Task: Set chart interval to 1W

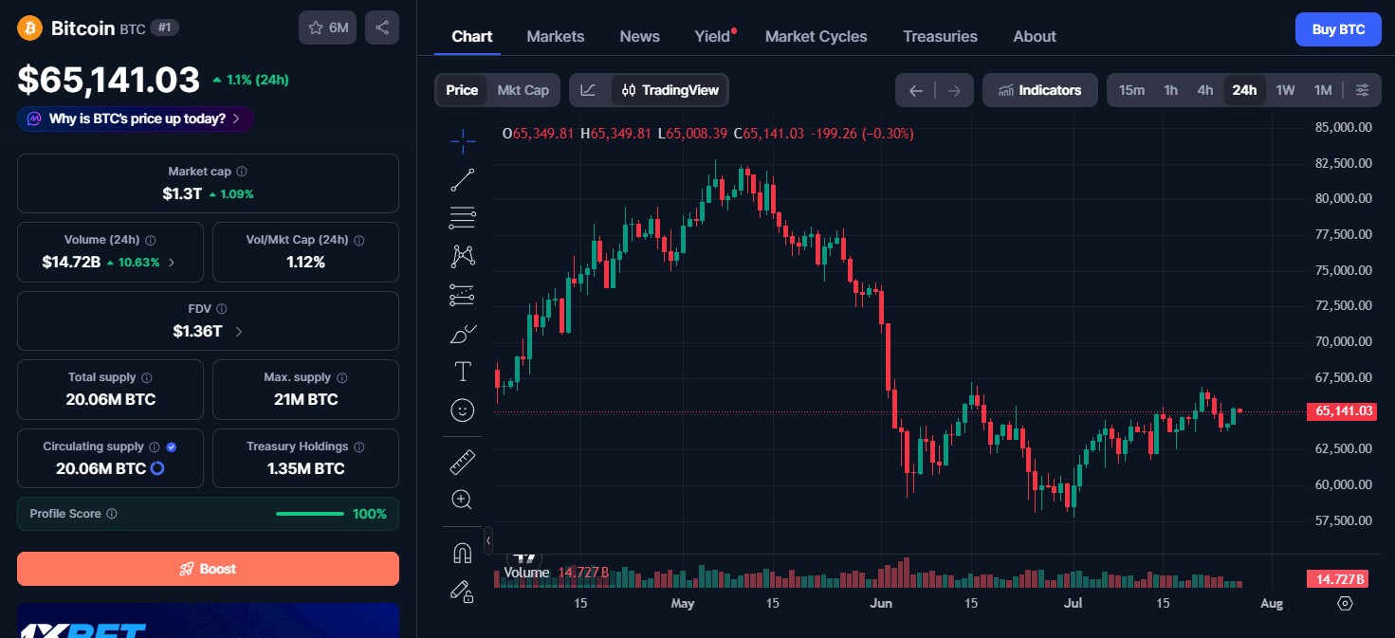Action: coord(1285,90)
